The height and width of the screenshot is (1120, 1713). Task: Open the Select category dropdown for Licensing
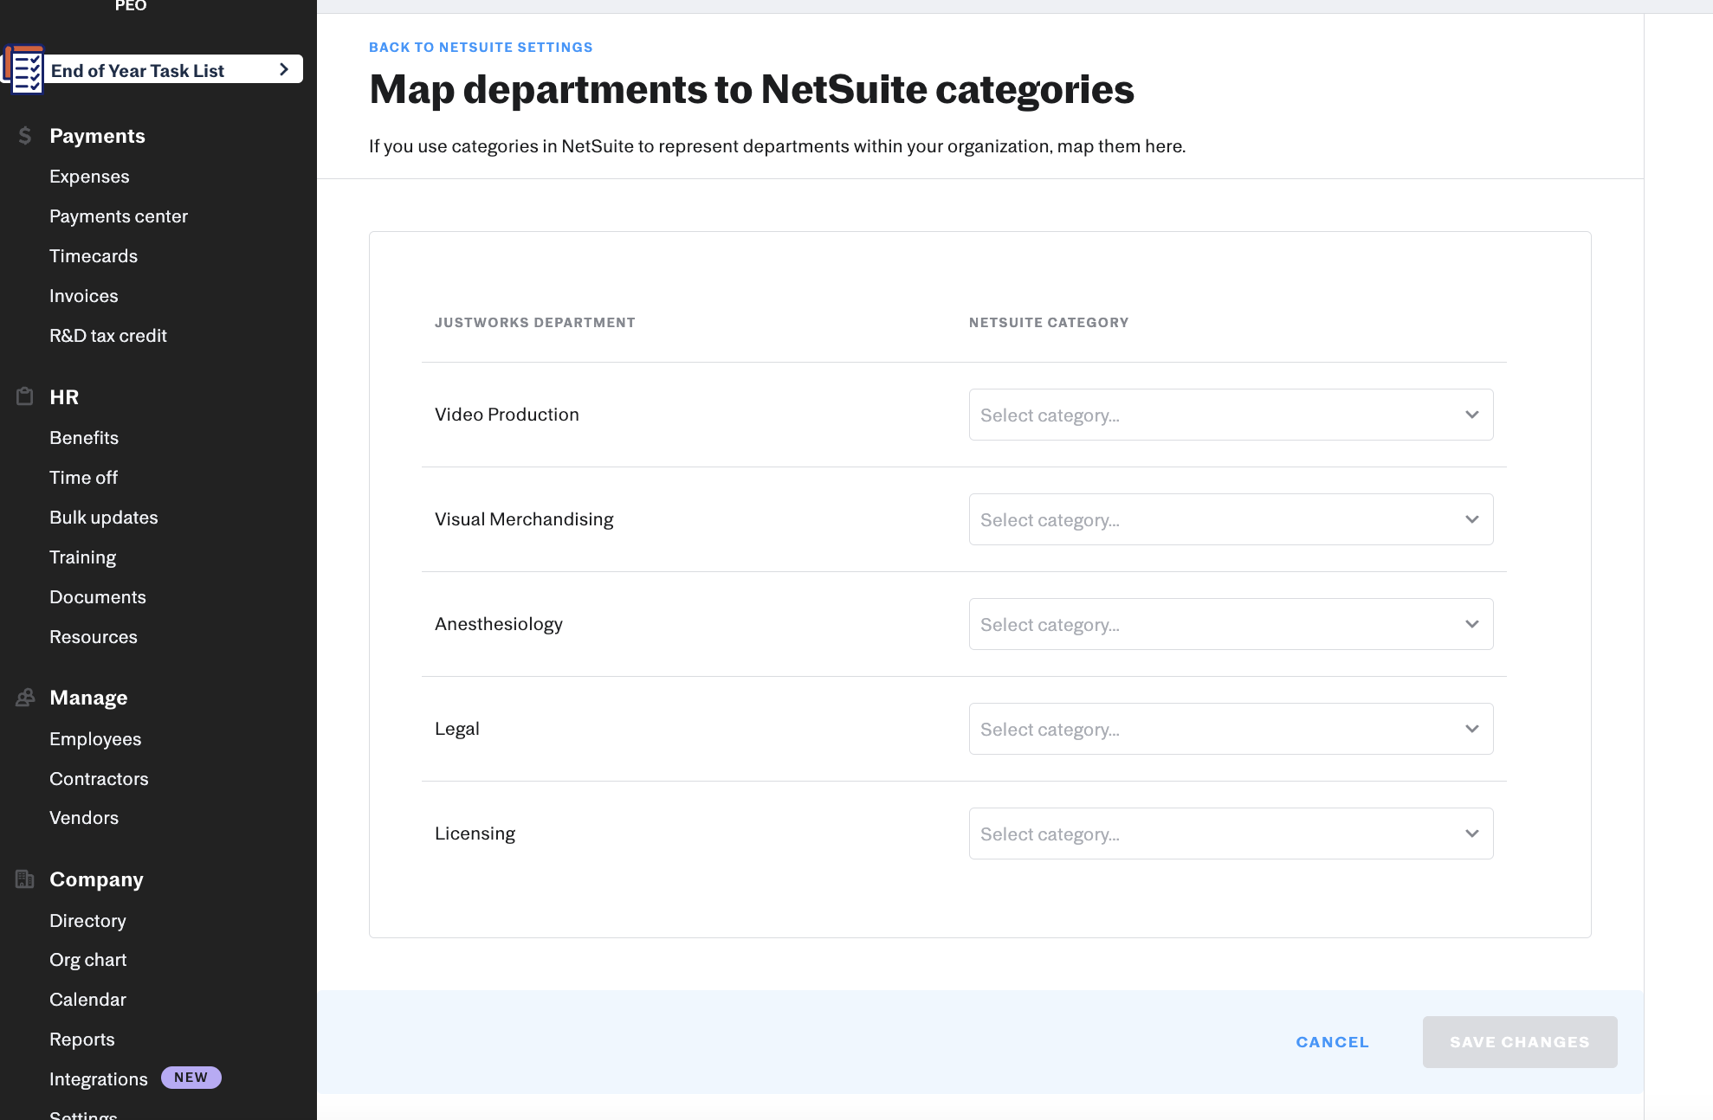pos(1230,834)
